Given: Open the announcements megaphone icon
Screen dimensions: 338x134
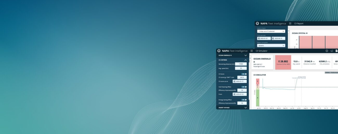Looking at the screenshot, I should [332, 51].
